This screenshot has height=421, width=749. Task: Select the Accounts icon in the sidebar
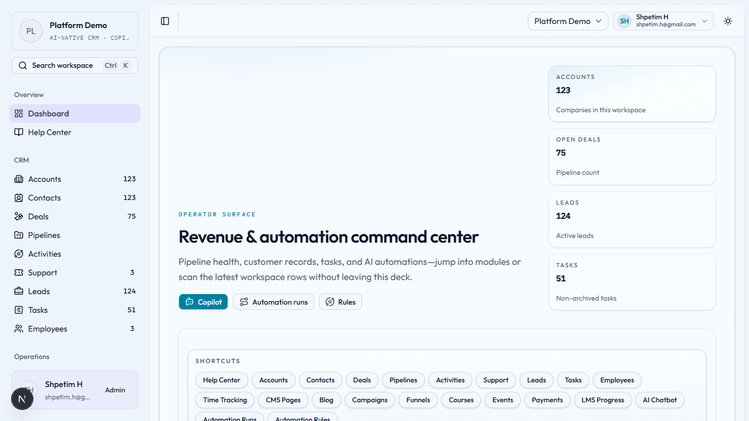point(19,179)
